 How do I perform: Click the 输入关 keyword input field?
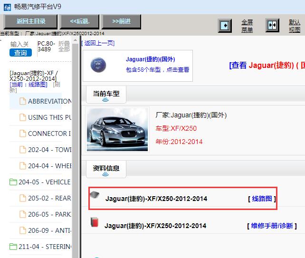19,44
